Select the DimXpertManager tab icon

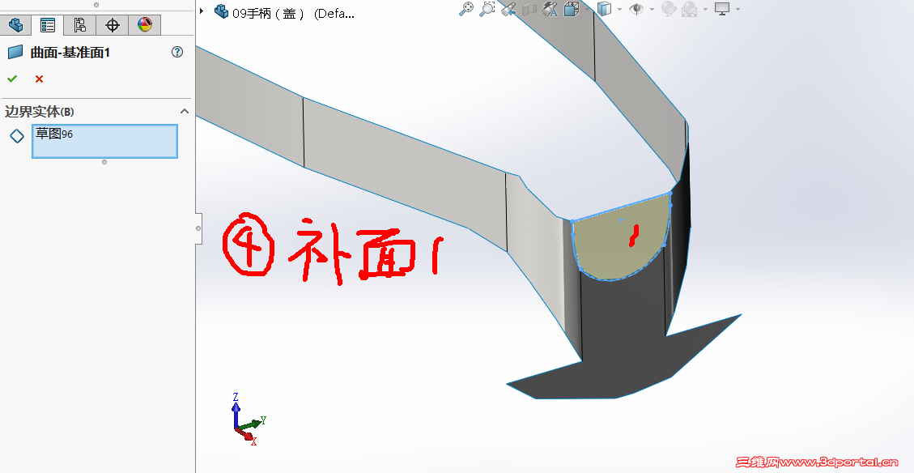coord(112,25)
